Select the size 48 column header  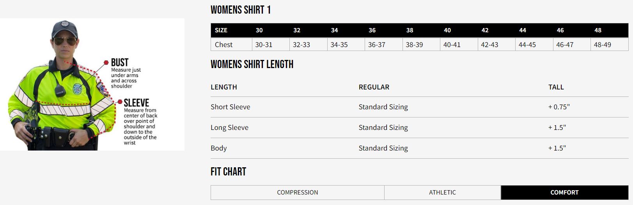pyautogui.click(x=598, y=30)
